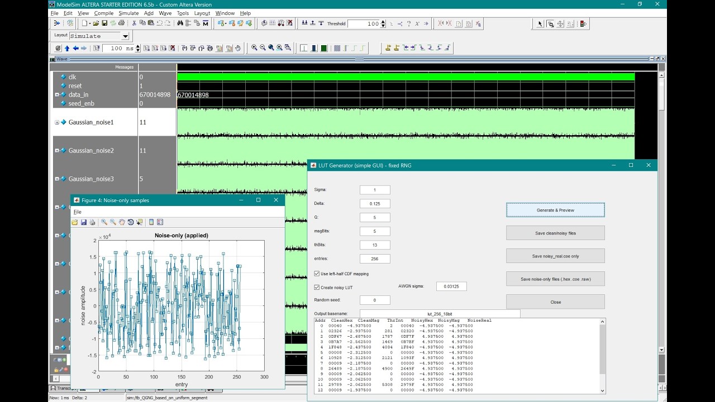Expand the data_in signal

[x=57, y=95]
